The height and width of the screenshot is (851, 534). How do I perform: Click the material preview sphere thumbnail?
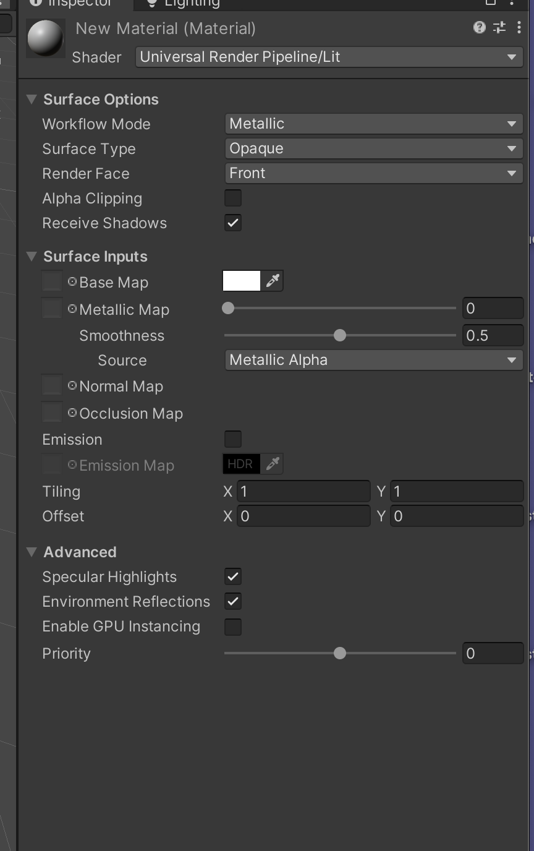click(46, 38)
